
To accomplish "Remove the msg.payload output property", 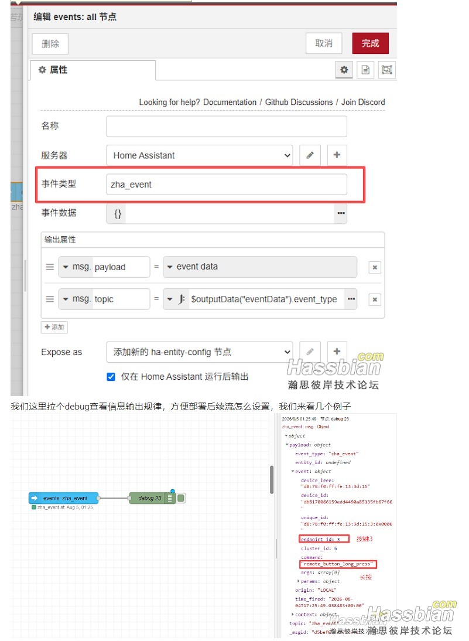I will (x=375, y=267).
